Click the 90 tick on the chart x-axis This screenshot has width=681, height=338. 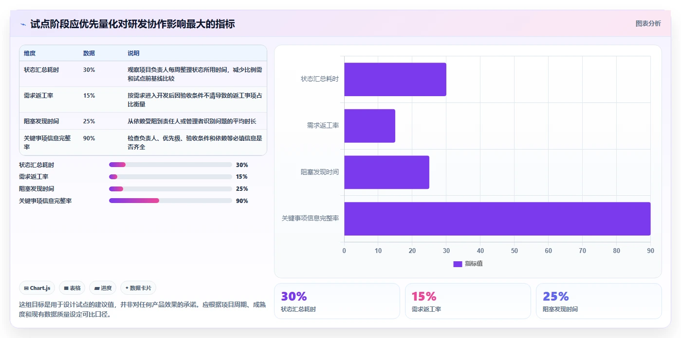coord(651,251)
